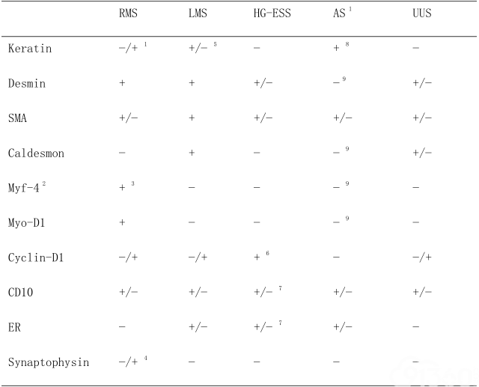Click the Keratin row label
Image resolution: width=479 pixels, height=387 pixels.
click(30, 49)
